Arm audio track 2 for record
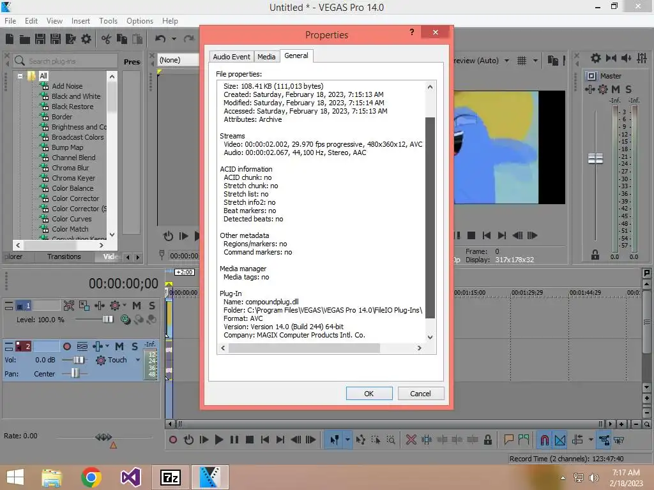Image resolution: width=654 pixels, height=490 pixels. point(66,346)
